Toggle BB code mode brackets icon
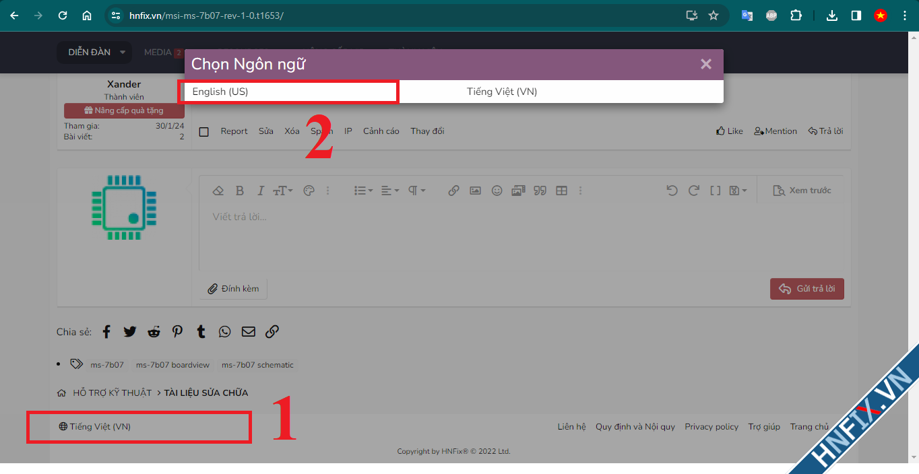The image size is (919, 474). point(716,191)
